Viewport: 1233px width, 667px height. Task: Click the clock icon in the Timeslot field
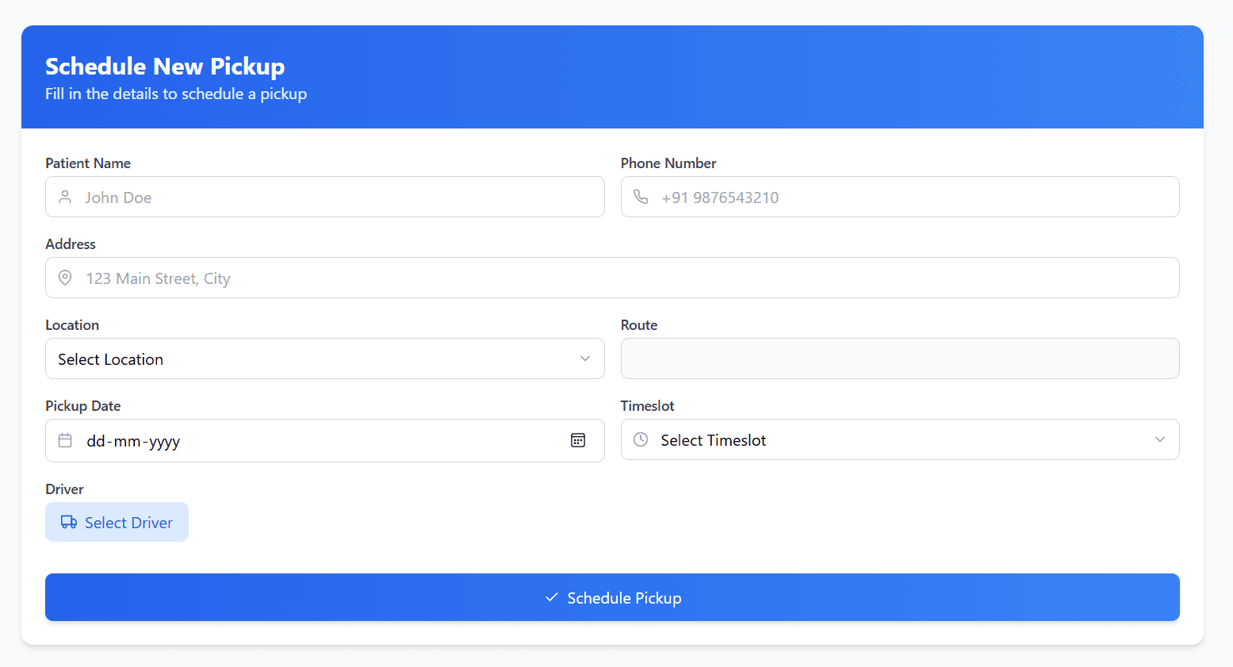(x=641, y=439)
